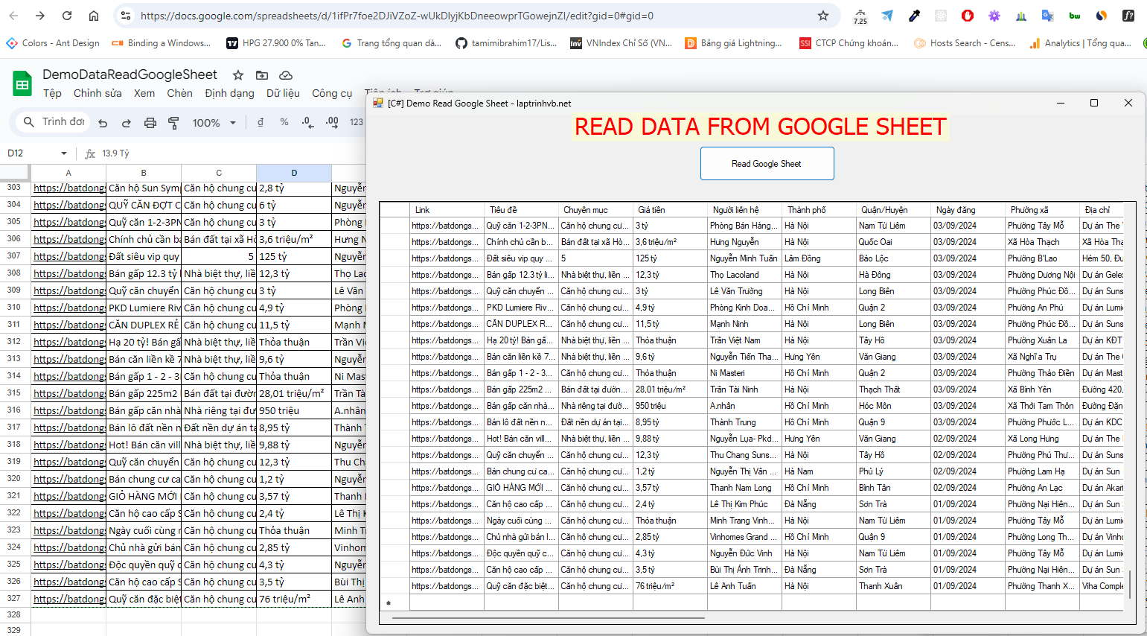Viewport: 1147px width, 636px height.
Task: Reload the browser page
Action: click(x=67, y=16)
